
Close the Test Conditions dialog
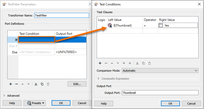point(199,4)
